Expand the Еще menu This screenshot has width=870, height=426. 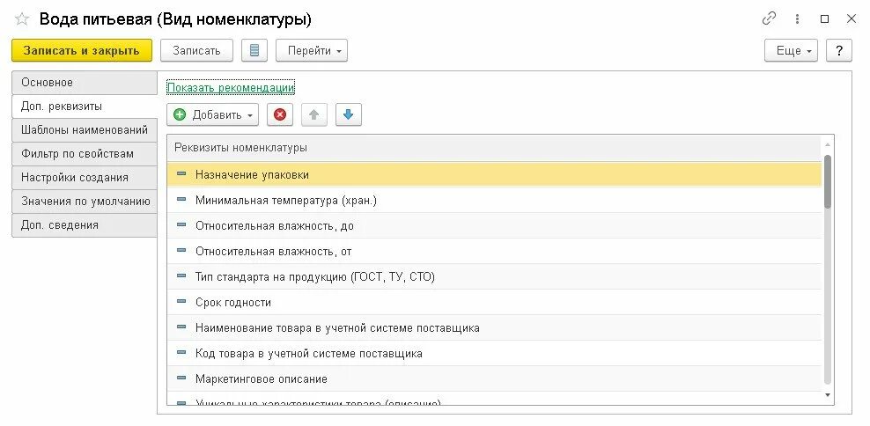pos(792,50)
